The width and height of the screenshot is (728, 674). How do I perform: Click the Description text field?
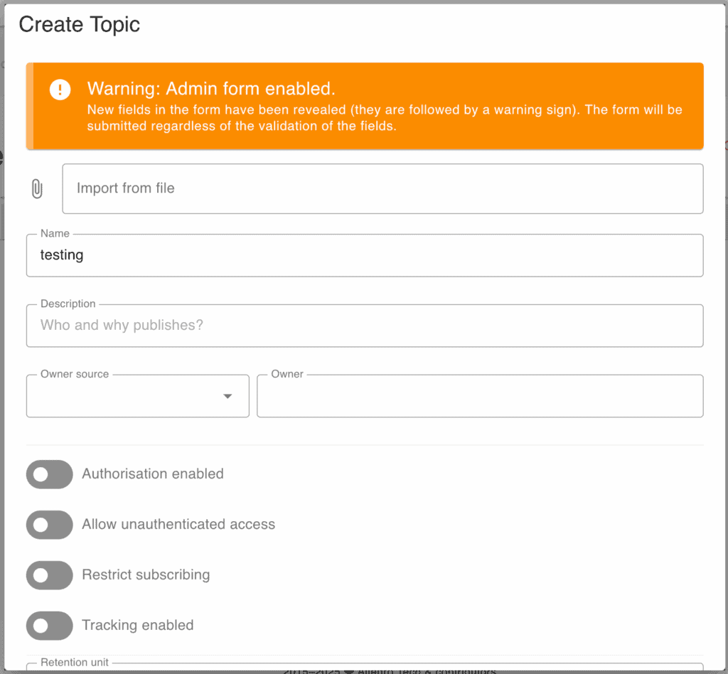pyautogui.click(x=364, y=326)
